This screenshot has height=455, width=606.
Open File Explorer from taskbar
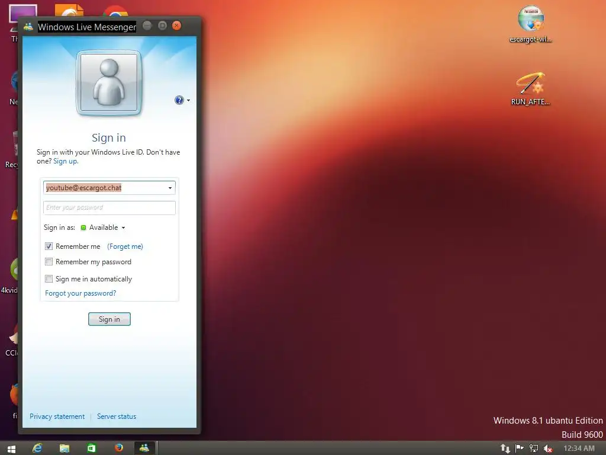pos(64,448)
